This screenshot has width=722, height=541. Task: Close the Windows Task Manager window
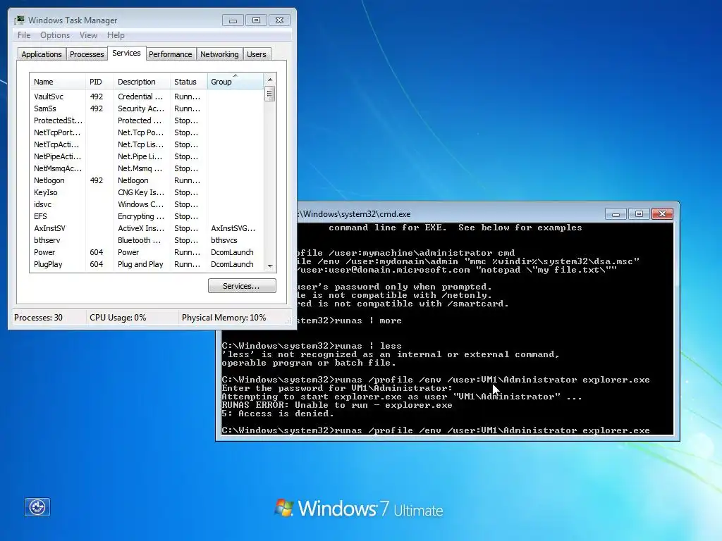point(279,20)
